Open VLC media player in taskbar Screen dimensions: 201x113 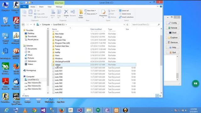coord(25,110)
